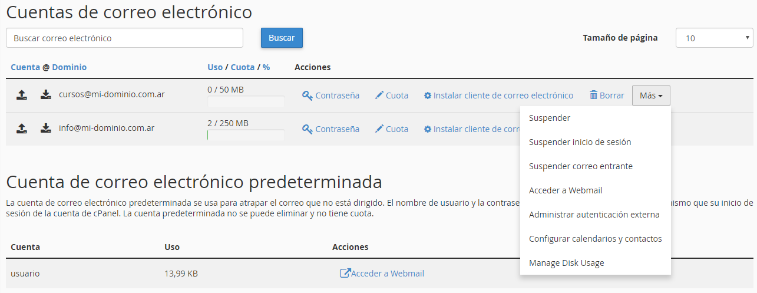Click download icon for info@mi-dominio.com.ar
The width and height of the screenshot is (757, 293).
click(46, 129)
